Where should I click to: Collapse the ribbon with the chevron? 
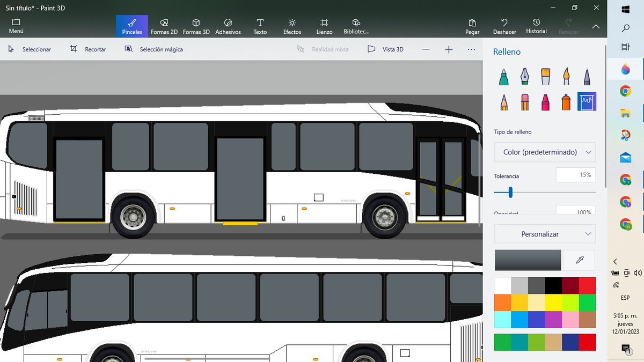tap(596, 26)
